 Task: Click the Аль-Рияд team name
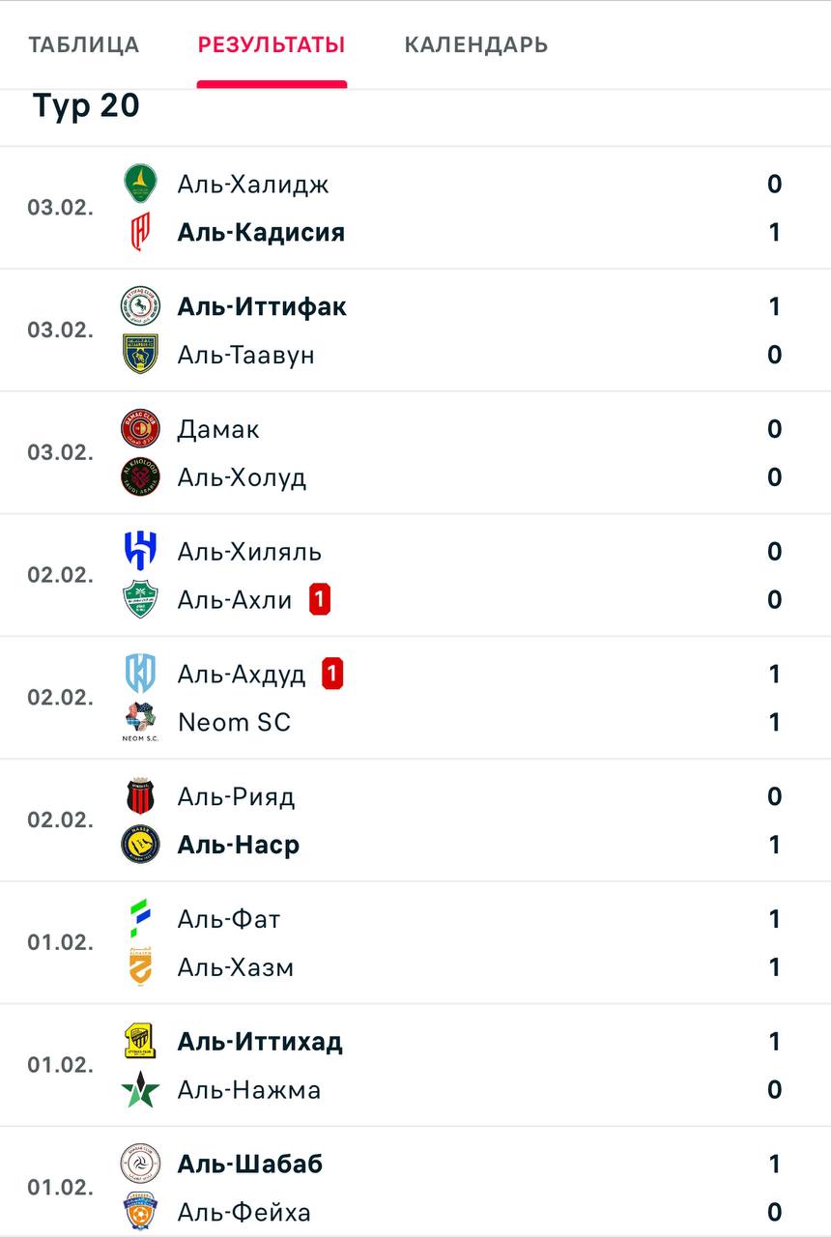coord(236,796)
